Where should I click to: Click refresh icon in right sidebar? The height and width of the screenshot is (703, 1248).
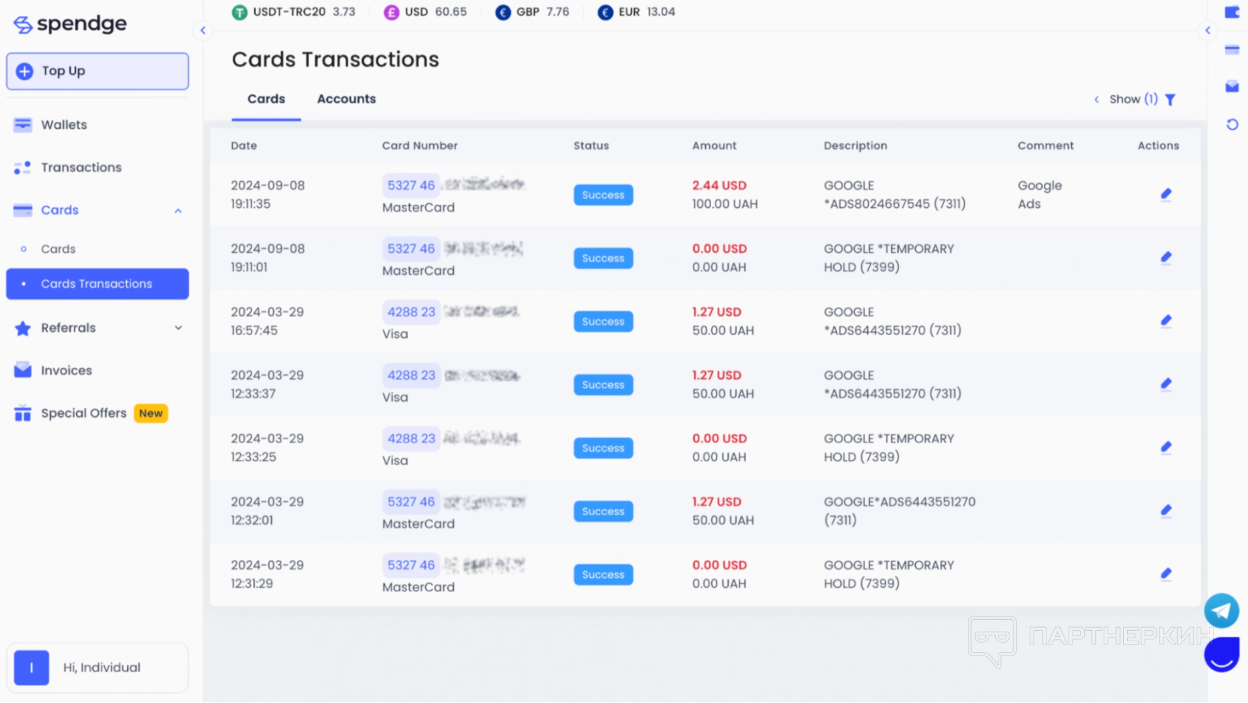1232,124
